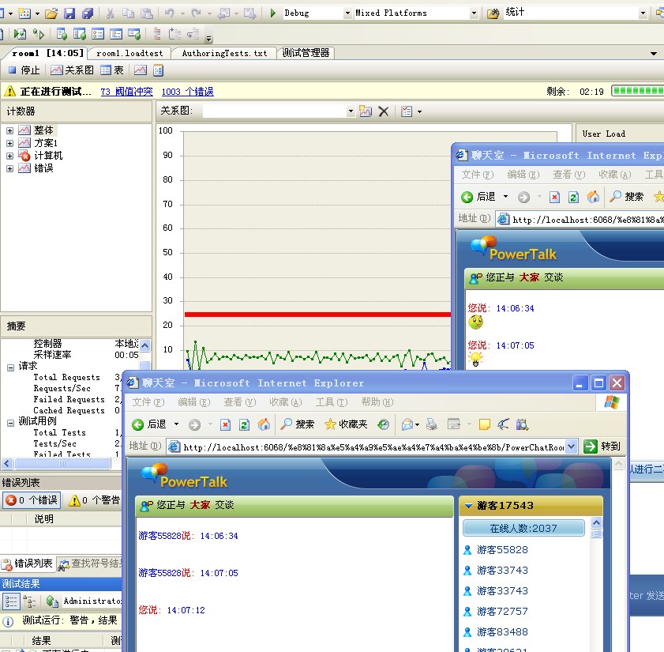Viewport: 664px width, 652px height.
Task: Collapse the 请求 summary section
Action: (10, 367)
